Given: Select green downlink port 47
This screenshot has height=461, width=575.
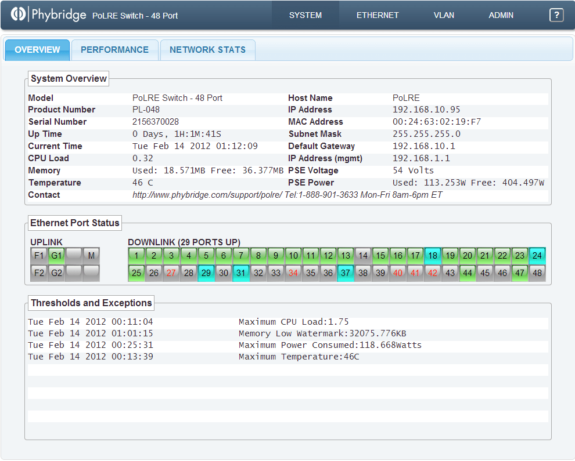Looking at the screenshot, I should coord(520,273).
